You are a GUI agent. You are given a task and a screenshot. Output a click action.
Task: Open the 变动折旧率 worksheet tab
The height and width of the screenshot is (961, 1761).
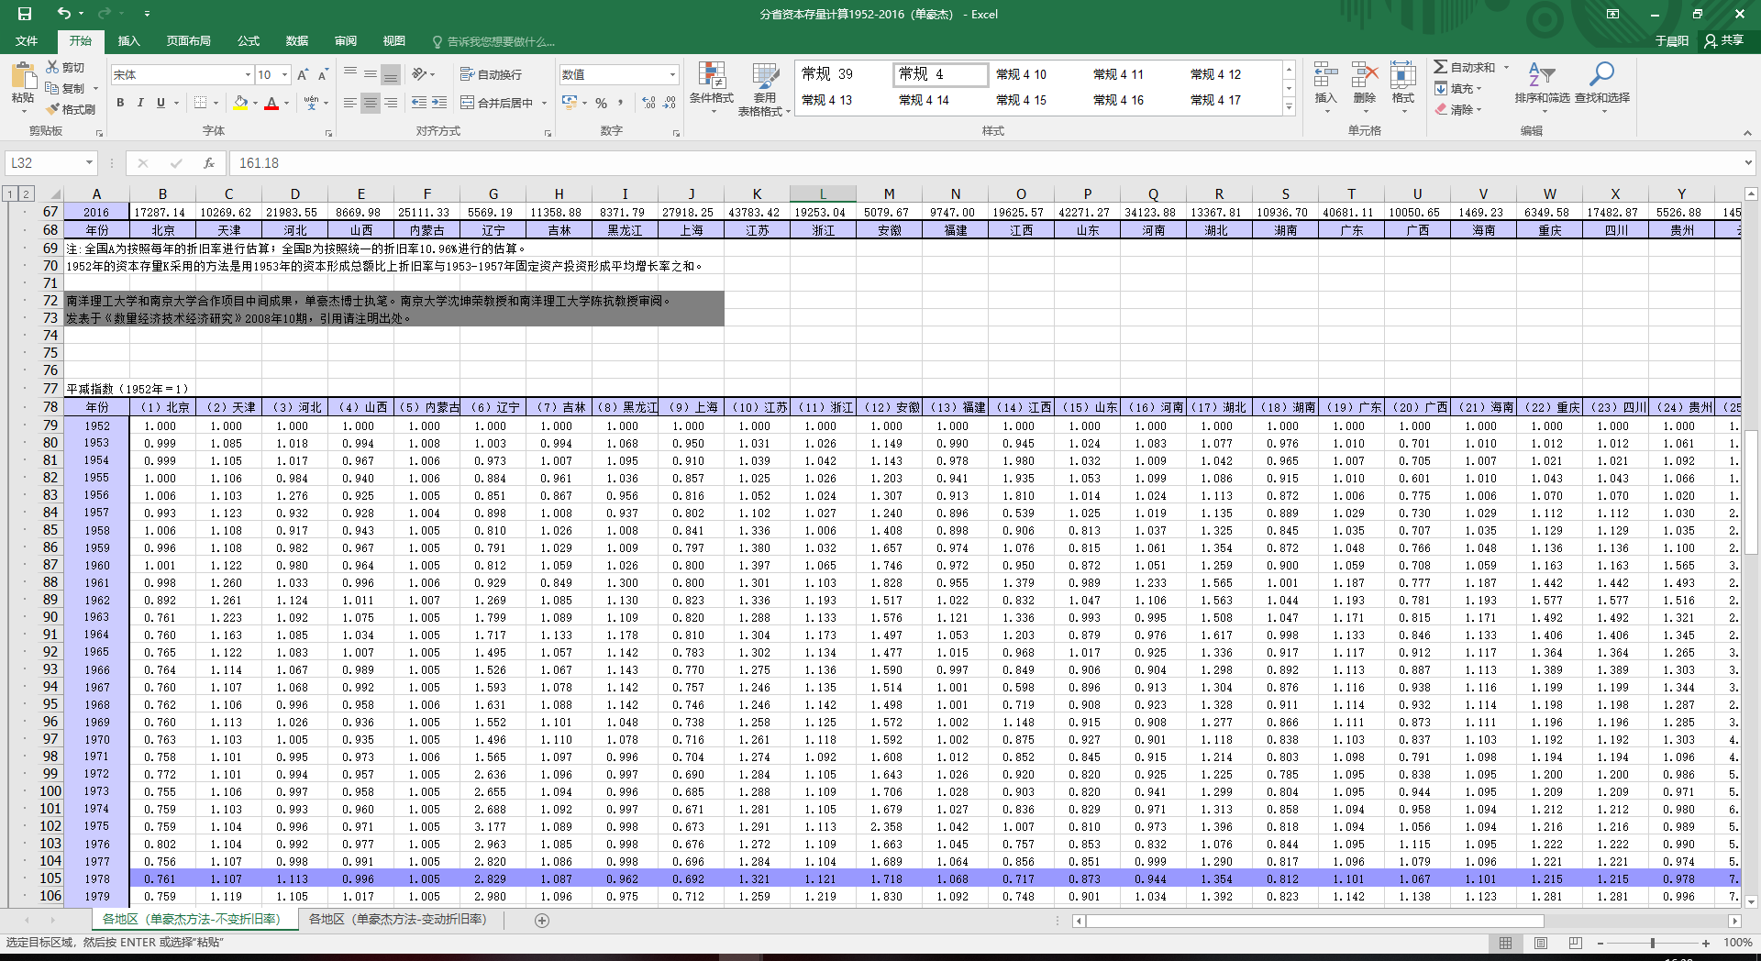(397, 920)
